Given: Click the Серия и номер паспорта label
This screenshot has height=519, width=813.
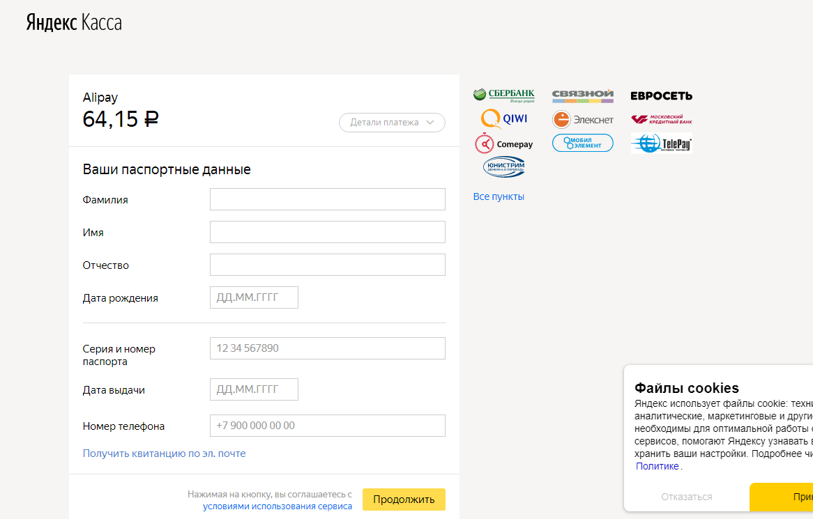Looking at the screenshot, I should [119, 355].
